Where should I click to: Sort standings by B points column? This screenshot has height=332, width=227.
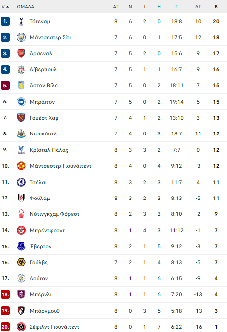tap(216, 7)
